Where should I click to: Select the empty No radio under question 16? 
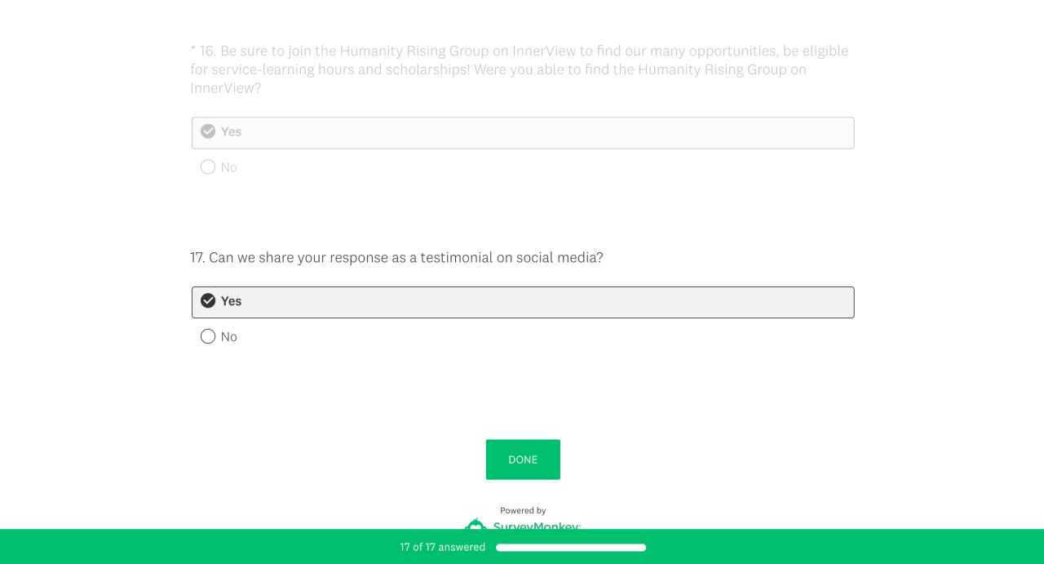tap(208, 167)
